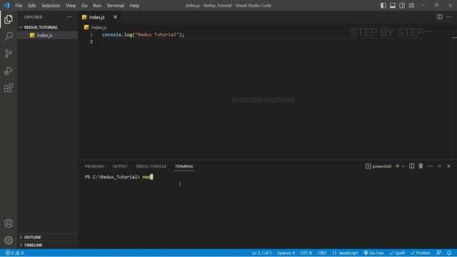Click index.js in the breadcrumb

[99, 27]
